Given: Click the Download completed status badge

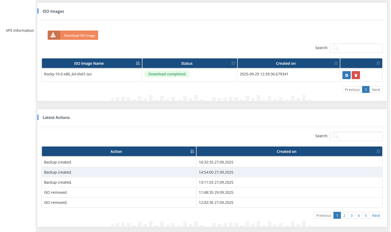Looking at the screenshot, I should pyautogui.click(x=167, y=74).
